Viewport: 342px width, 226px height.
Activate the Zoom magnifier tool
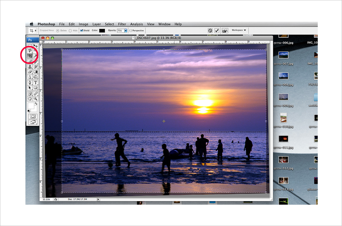[x=35, y=99]
